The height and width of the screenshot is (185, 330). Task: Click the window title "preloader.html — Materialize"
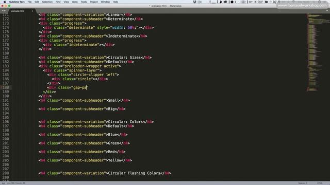(166, 6)
